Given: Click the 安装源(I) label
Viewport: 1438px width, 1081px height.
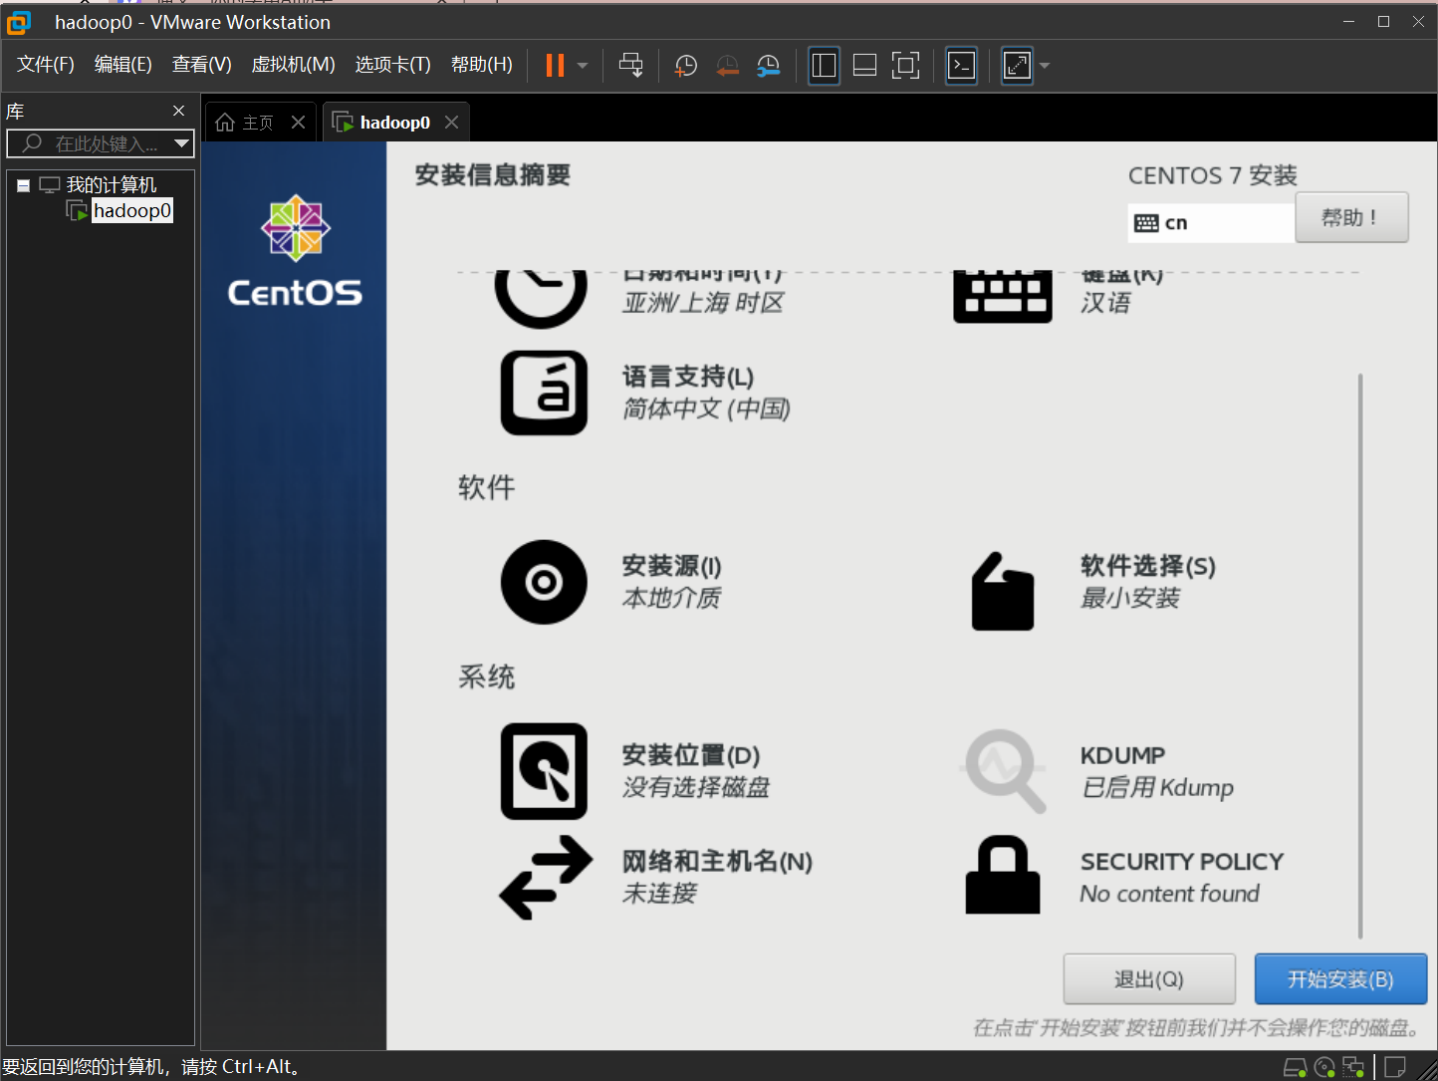Looking at the screenshot, I should [x=671, y=566].
